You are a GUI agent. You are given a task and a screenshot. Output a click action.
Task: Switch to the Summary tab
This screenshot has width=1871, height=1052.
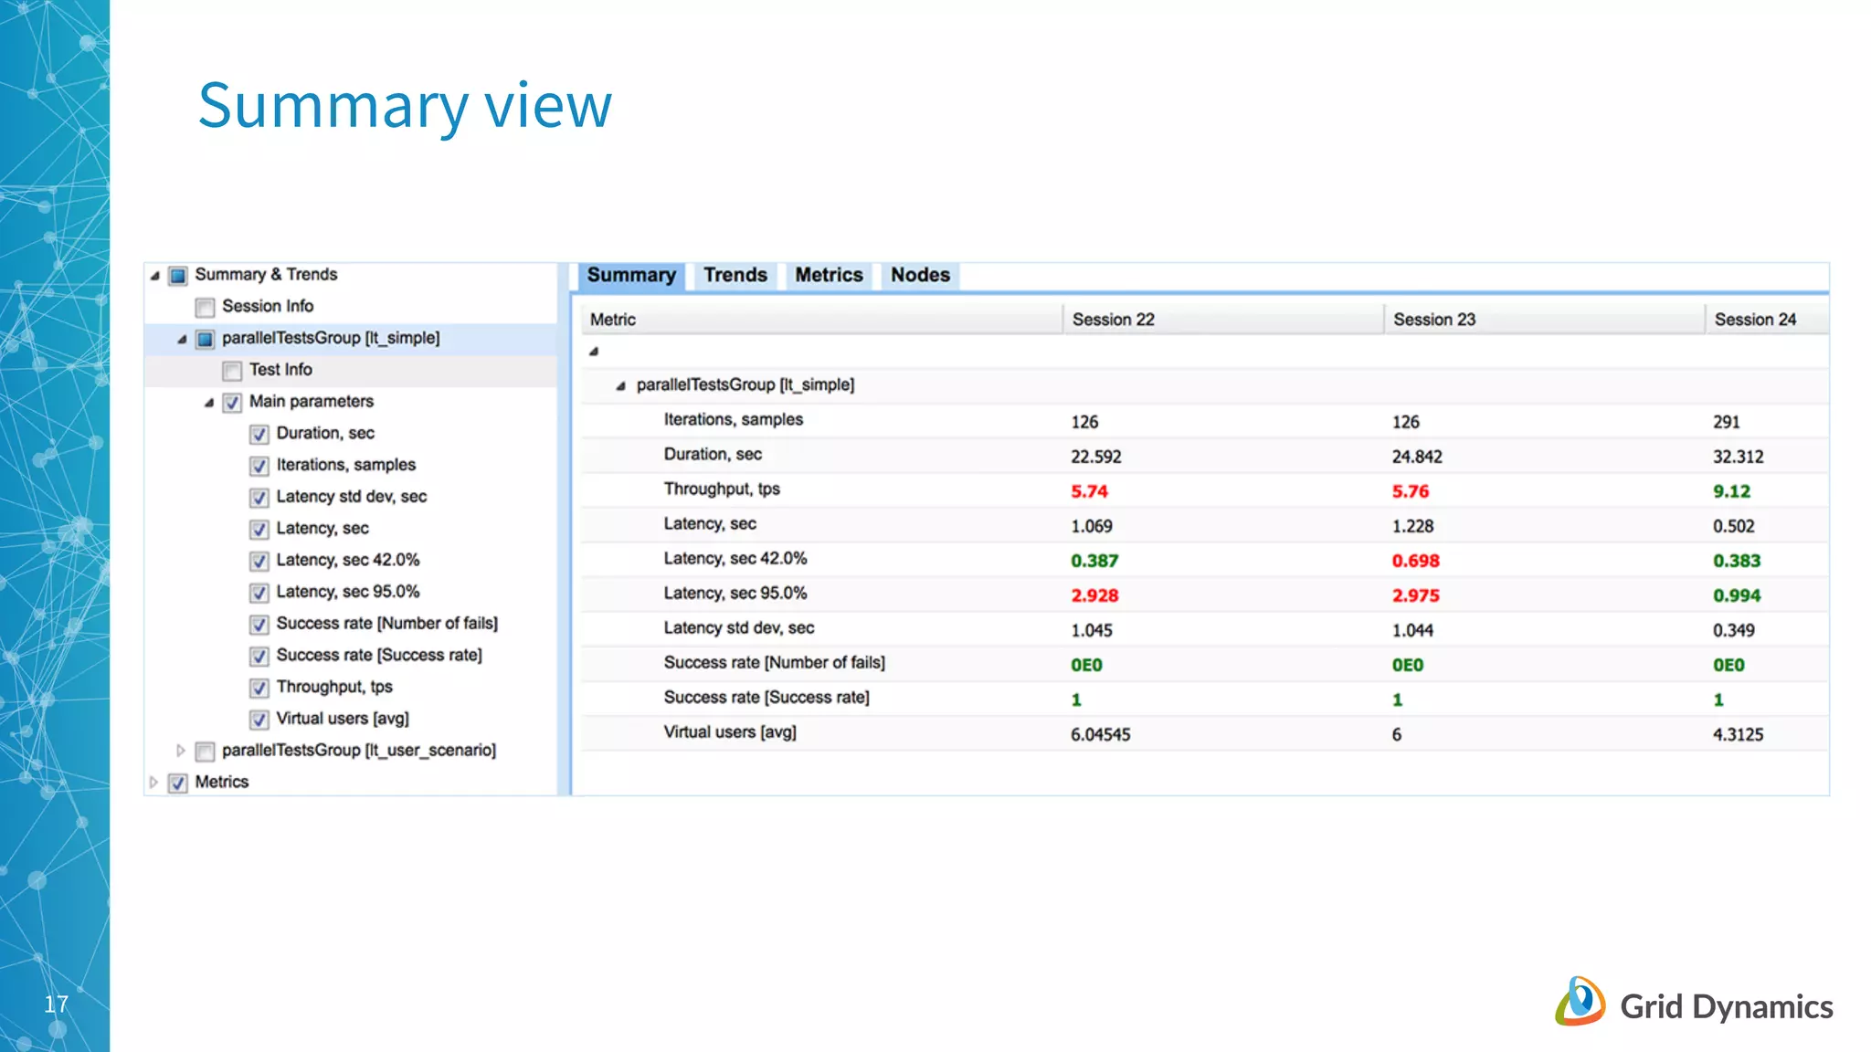(x=631, y=275)
